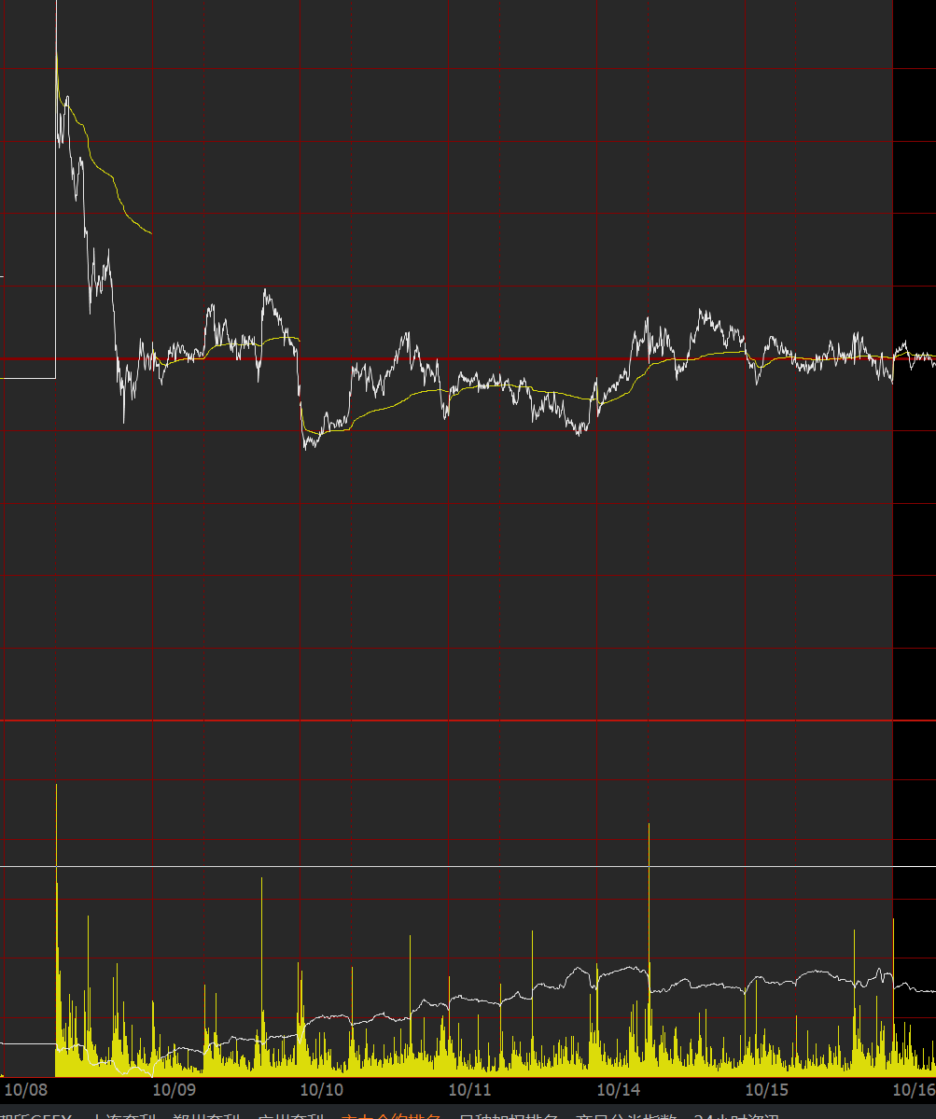
Task: Click the price low point on 10/10
Action: pos(306,448)
